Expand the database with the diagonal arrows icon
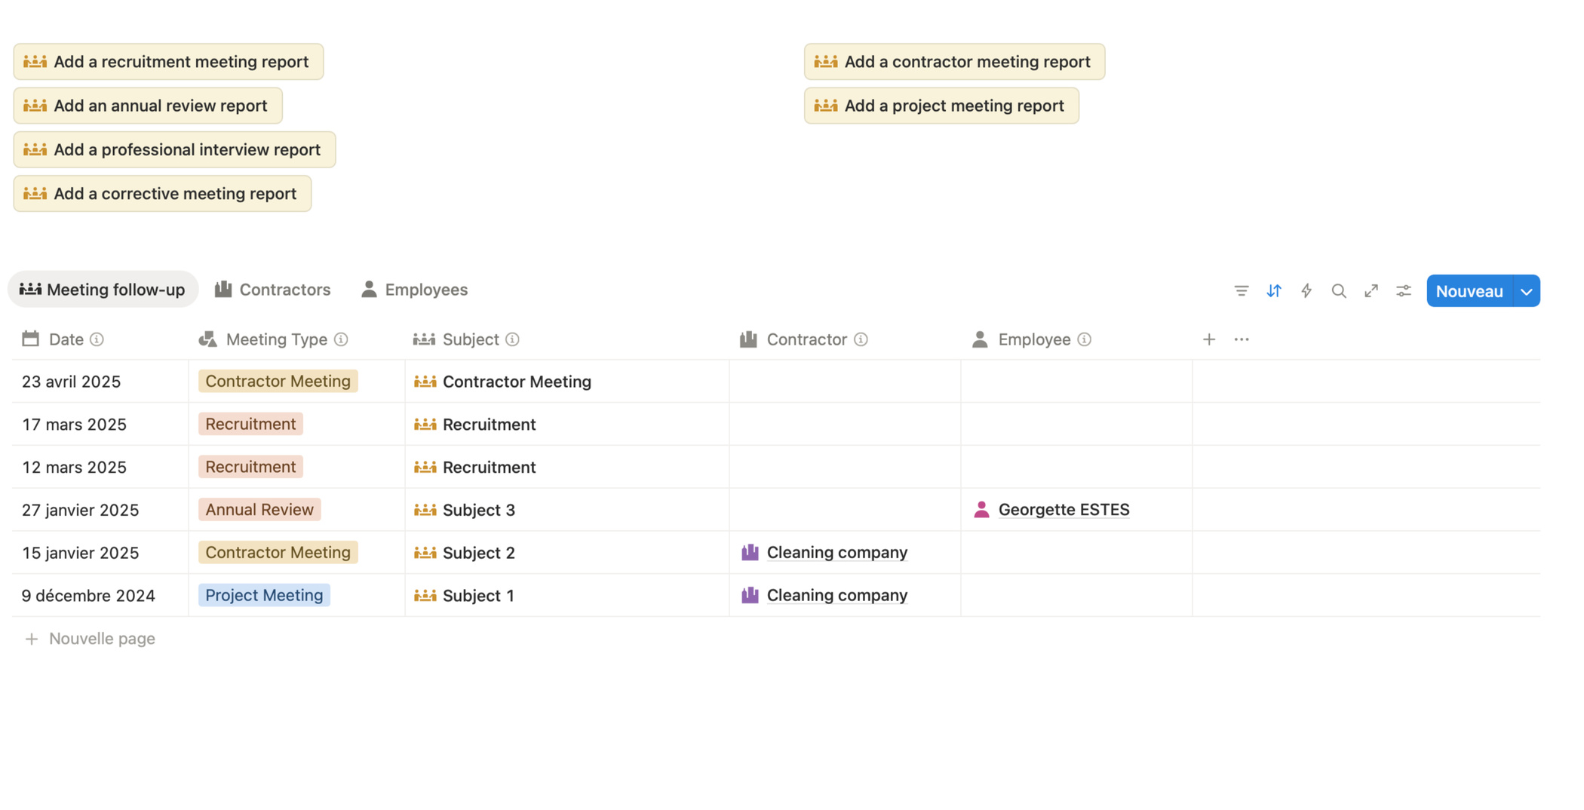The height and width of the screenshot is (810, 1584). coord(1371,290)
